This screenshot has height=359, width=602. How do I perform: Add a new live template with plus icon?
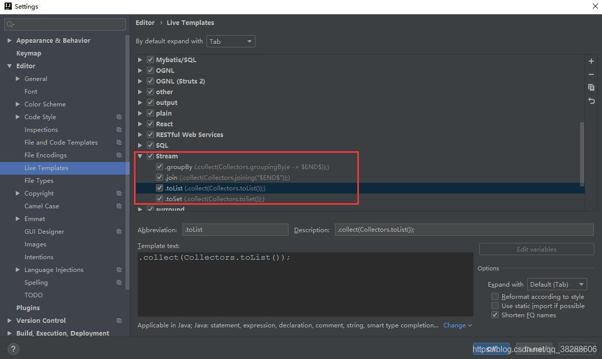click(591, 61)
